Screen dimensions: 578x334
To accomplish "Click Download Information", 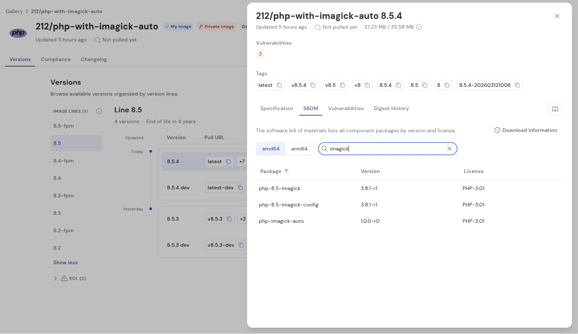I will [526, 130].
